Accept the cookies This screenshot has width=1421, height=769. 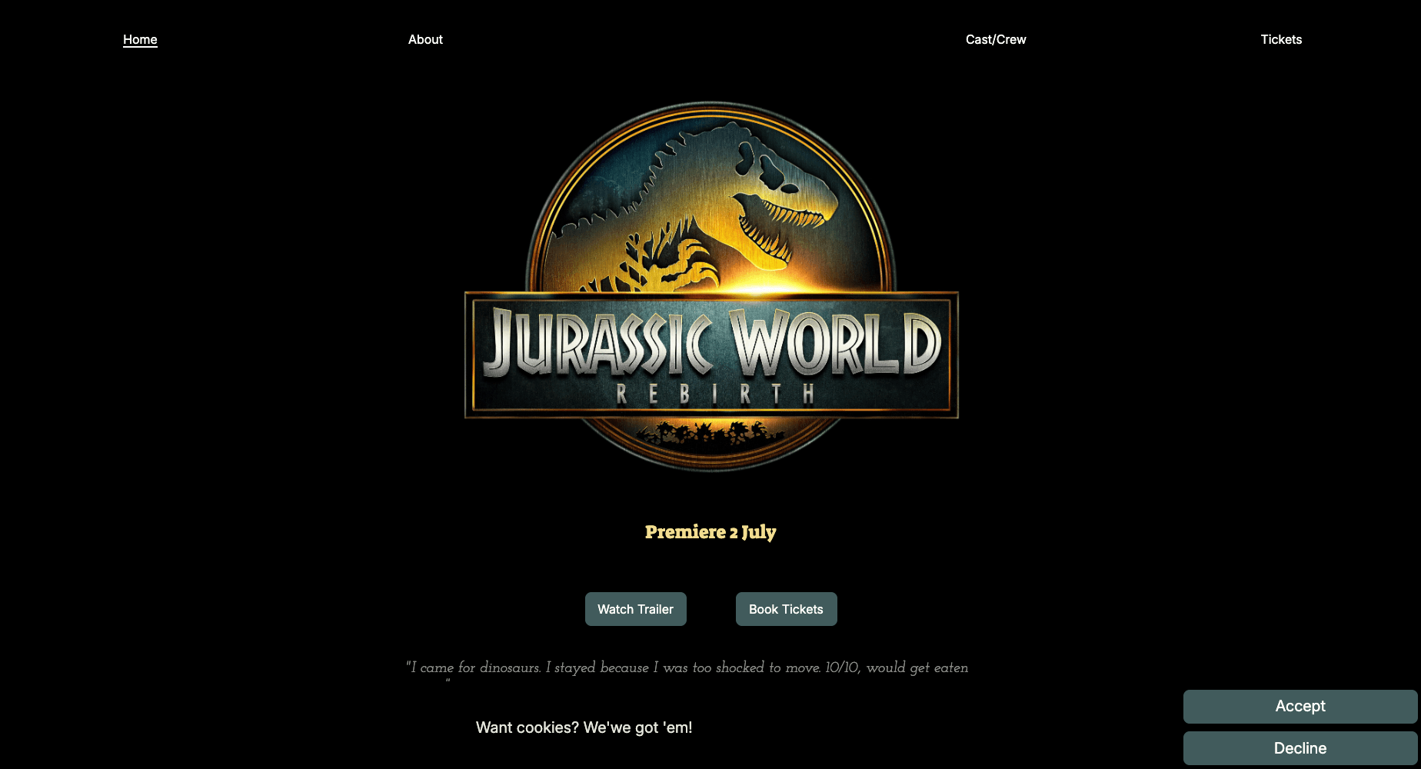1300,706
